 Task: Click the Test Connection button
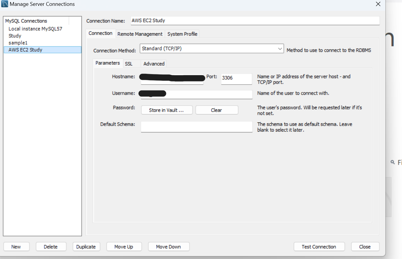pyautogui.click(x=319, y=247)
